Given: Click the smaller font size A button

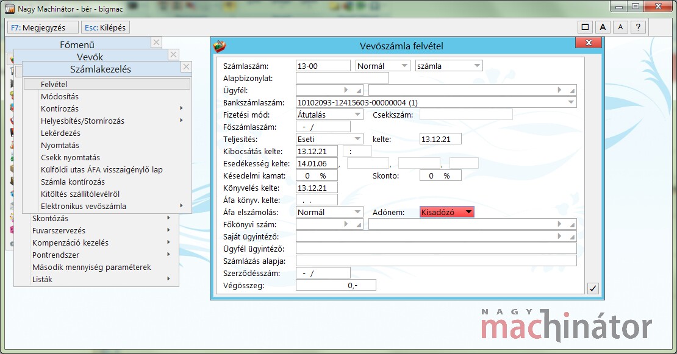Looking at the screenshot, I should click(x=620, y=27).
